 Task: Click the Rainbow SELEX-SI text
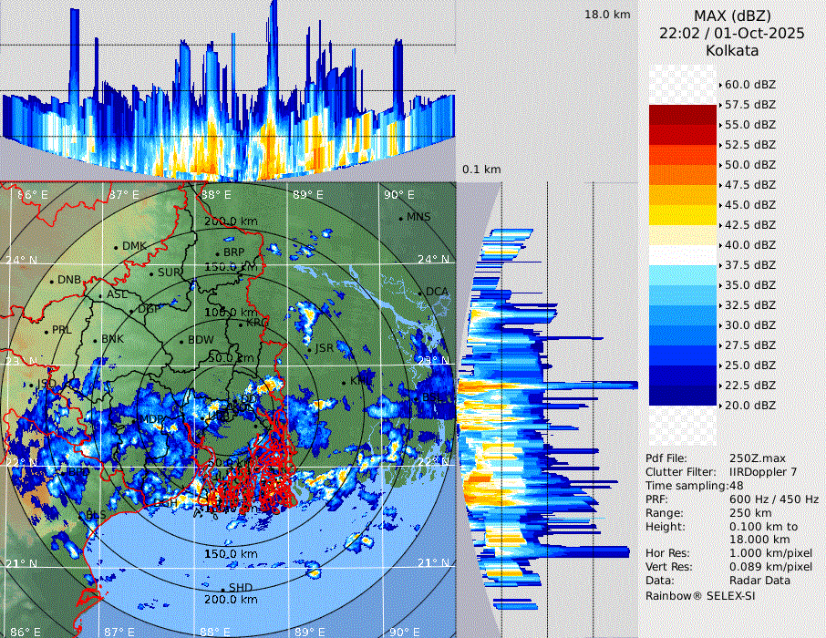(700, 595)
